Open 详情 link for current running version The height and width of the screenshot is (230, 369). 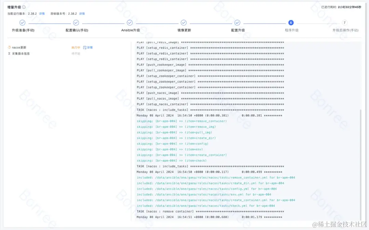click(x=42, y=14)
